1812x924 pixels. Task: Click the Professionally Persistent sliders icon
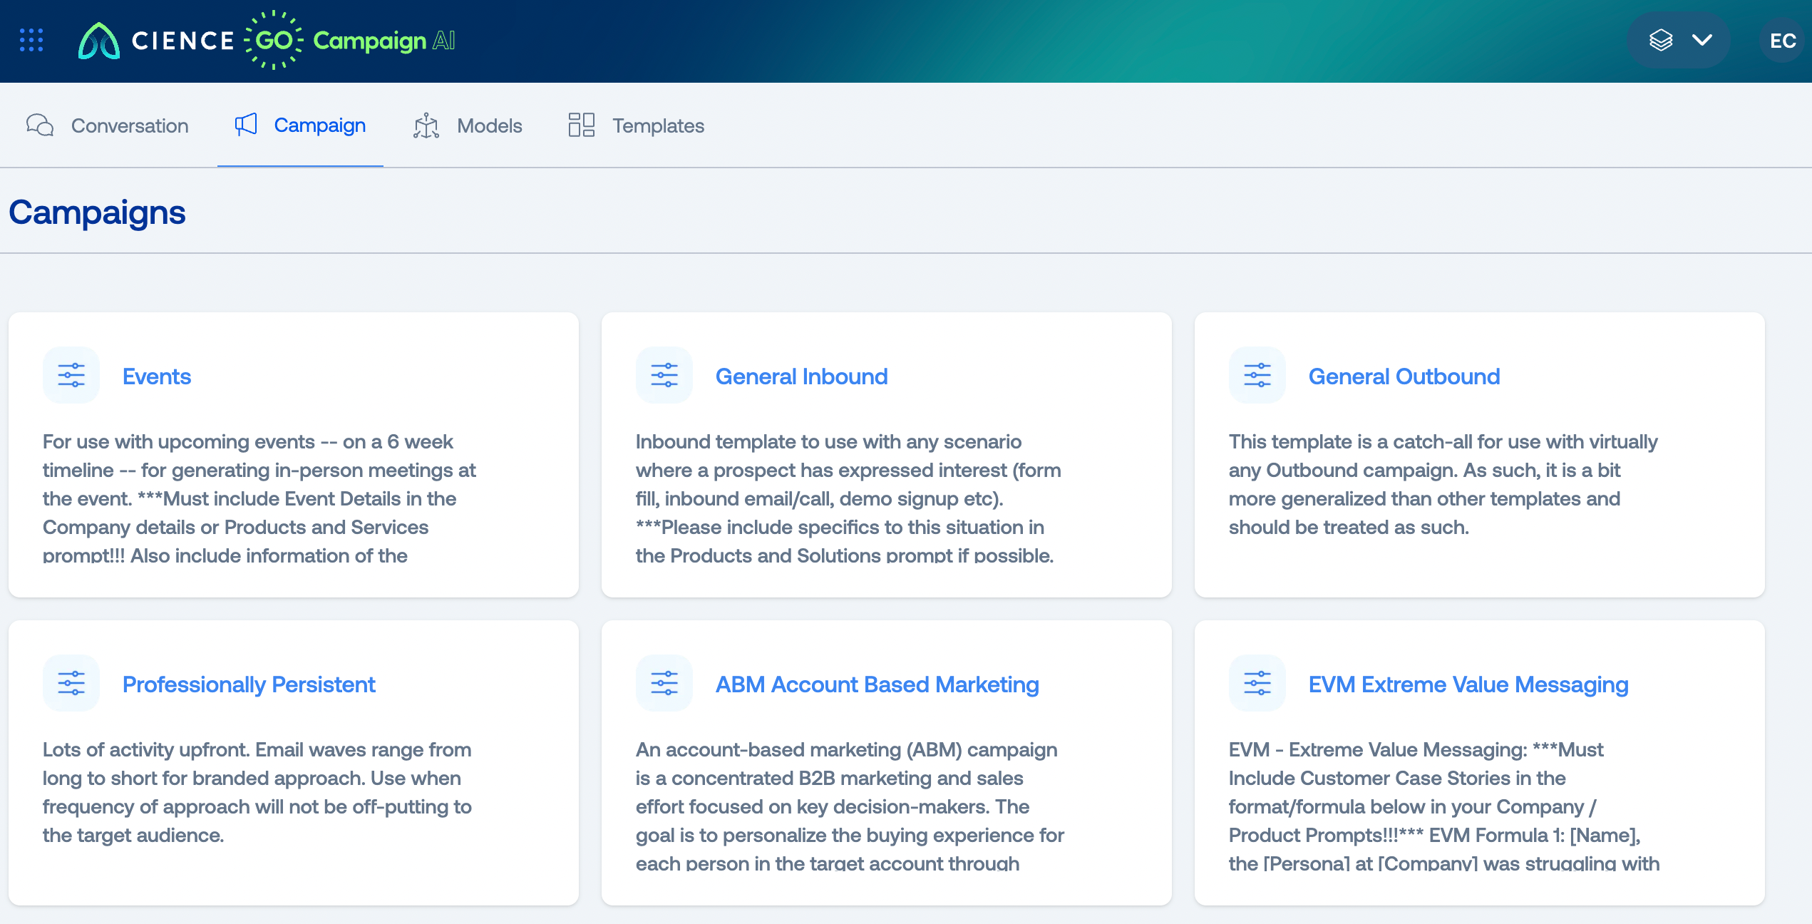(71, 682)
